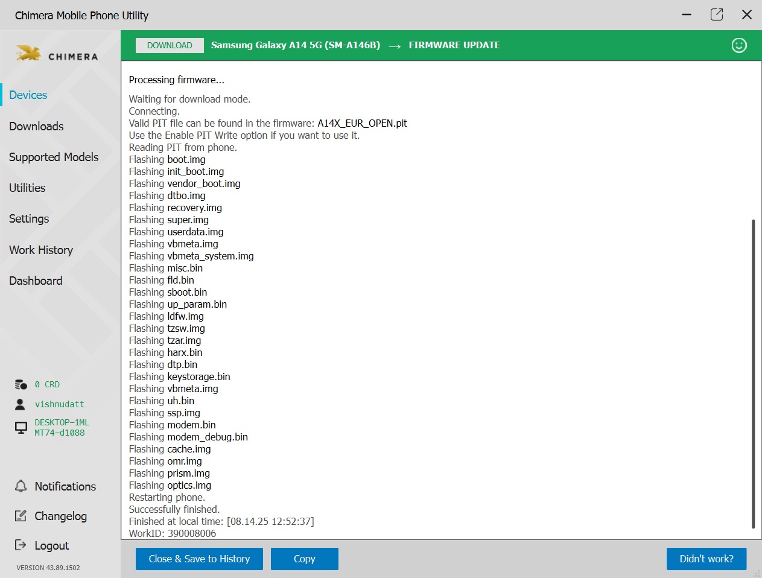Click the Successfully finished line
This screenshot has width=762, height=578.
pyautogui.click(x=174, y=509)
